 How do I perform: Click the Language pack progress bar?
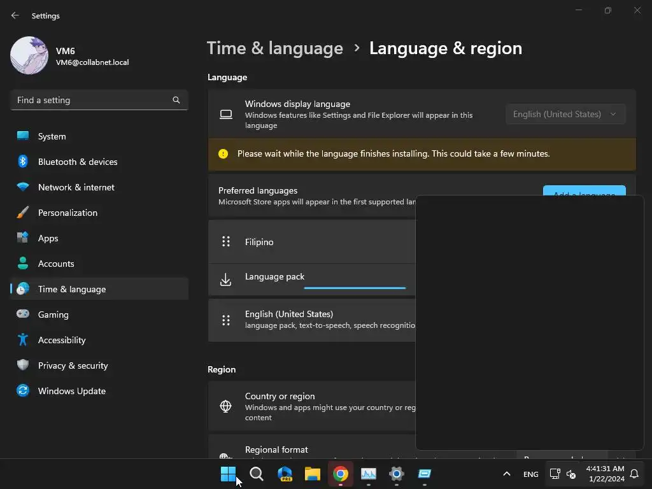[355, 288]
